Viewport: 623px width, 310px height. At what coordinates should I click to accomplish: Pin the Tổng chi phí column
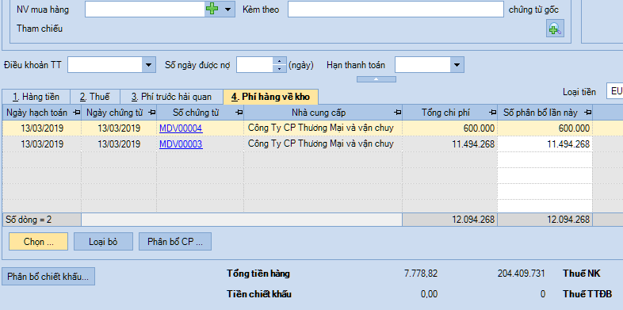point(492,113)
